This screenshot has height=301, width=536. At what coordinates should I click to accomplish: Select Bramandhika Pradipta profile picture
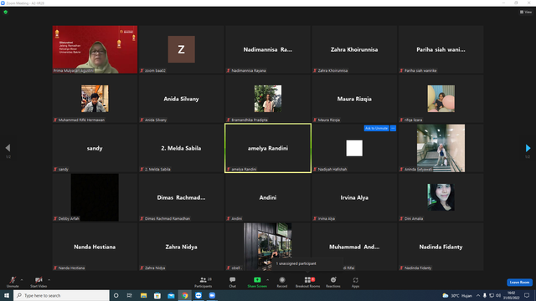(268, 99)
